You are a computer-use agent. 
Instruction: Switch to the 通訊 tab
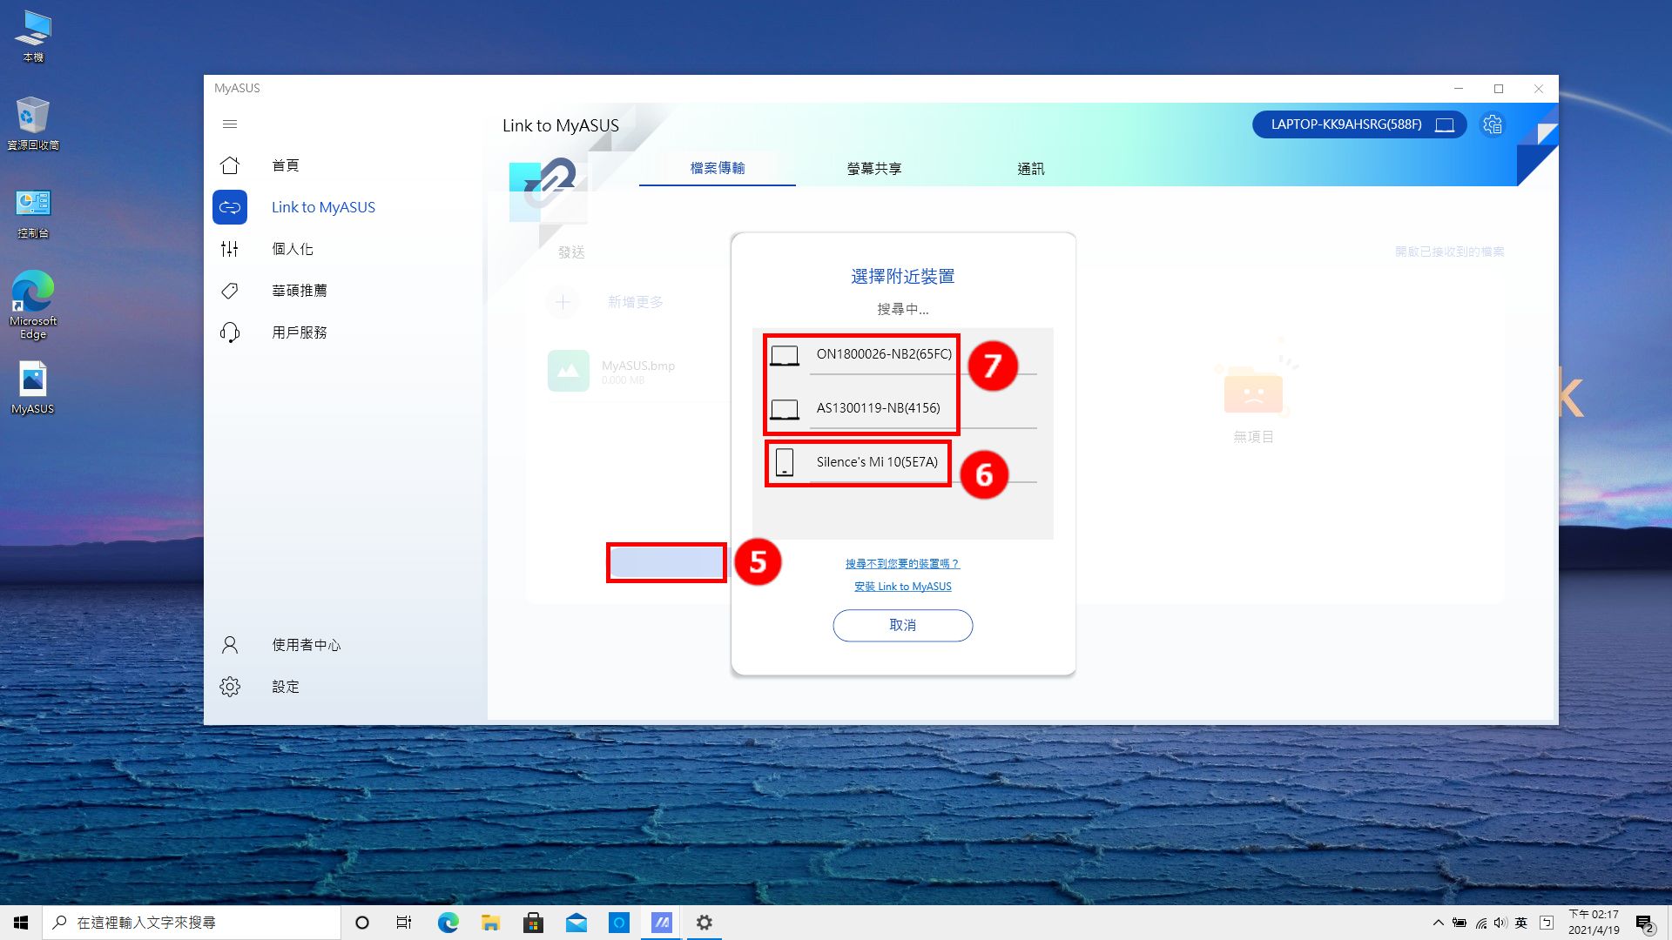click(1031, 168)
